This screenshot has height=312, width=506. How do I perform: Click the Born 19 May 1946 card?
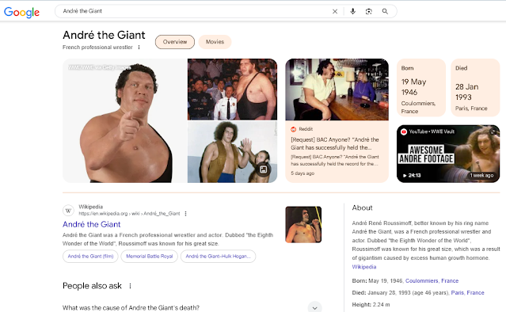pos(421,88)
